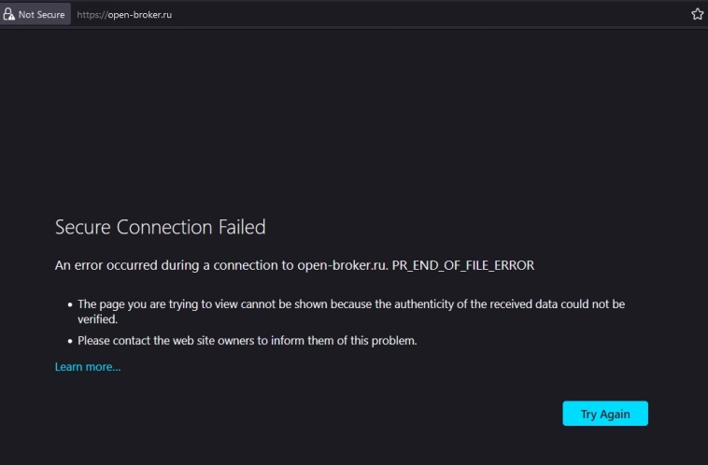Bookmark this page with the star icon
The image size is (708, 465).
(697, 14)
